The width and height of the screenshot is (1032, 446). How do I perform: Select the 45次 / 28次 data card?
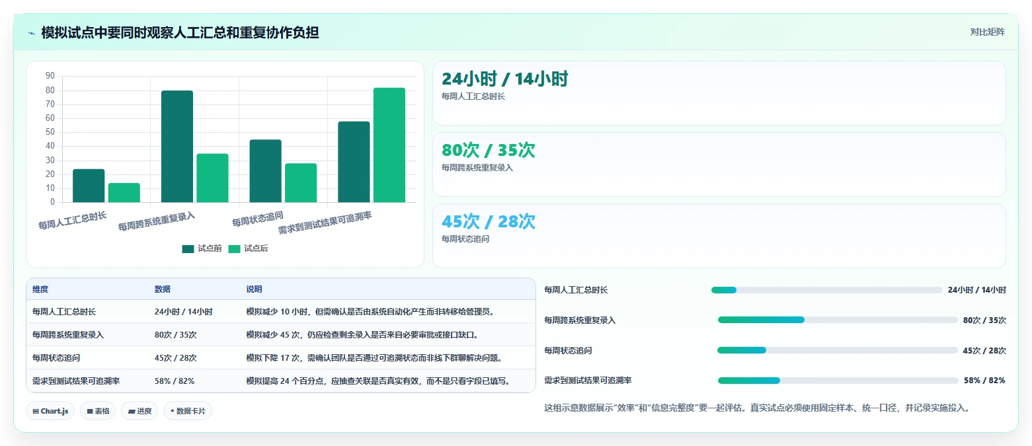pos(719,236)
